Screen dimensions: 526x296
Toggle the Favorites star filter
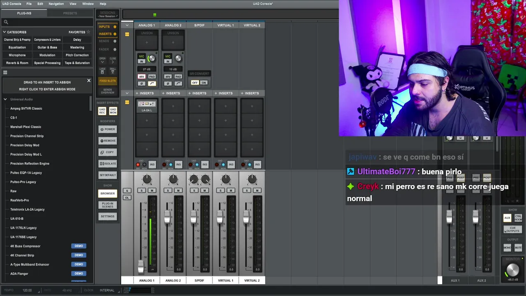(x=88, y=32)
